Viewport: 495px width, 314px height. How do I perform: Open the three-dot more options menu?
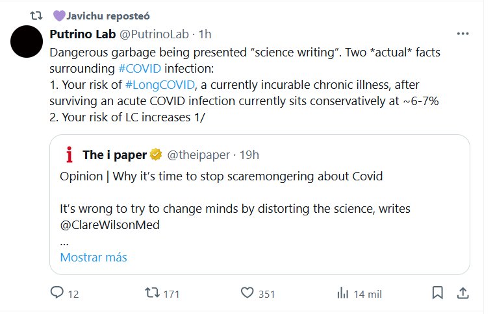463,34
